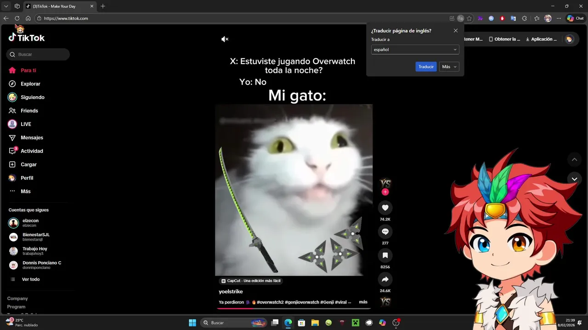Go to the Edge home page
This screenshot has width=588, height=330.
tap(28, 18)
